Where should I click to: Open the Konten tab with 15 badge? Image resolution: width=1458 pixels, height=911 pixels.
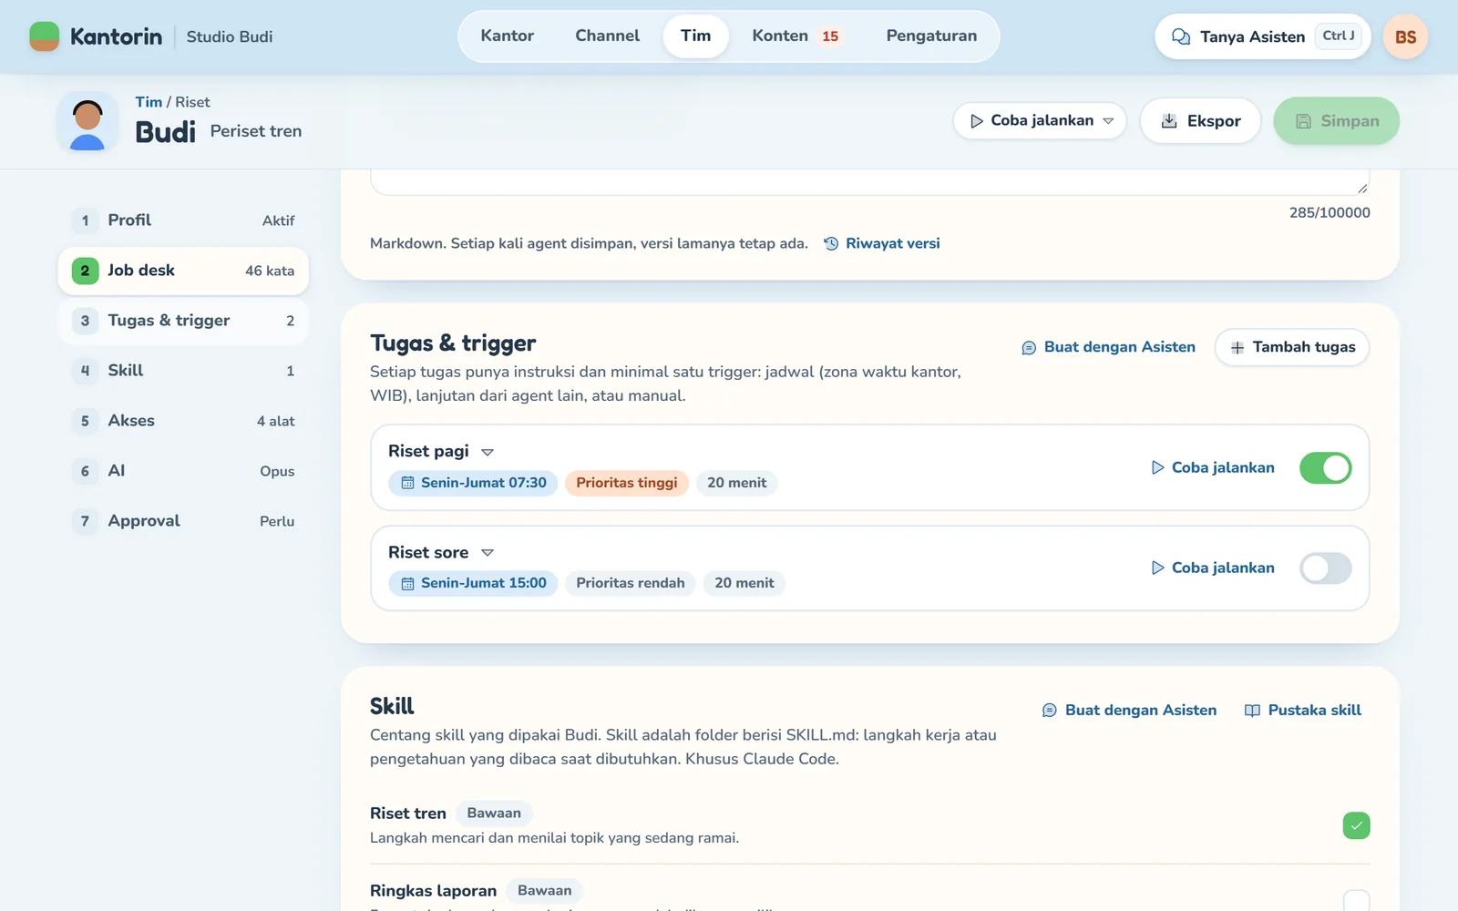pos(795,36)
